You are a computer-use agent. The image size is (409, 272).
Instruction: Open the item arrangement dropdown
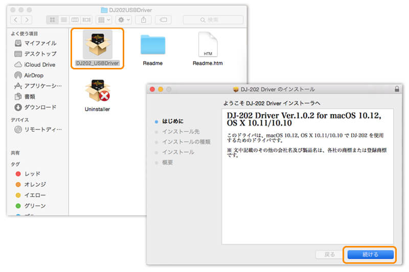click(104, 20)
